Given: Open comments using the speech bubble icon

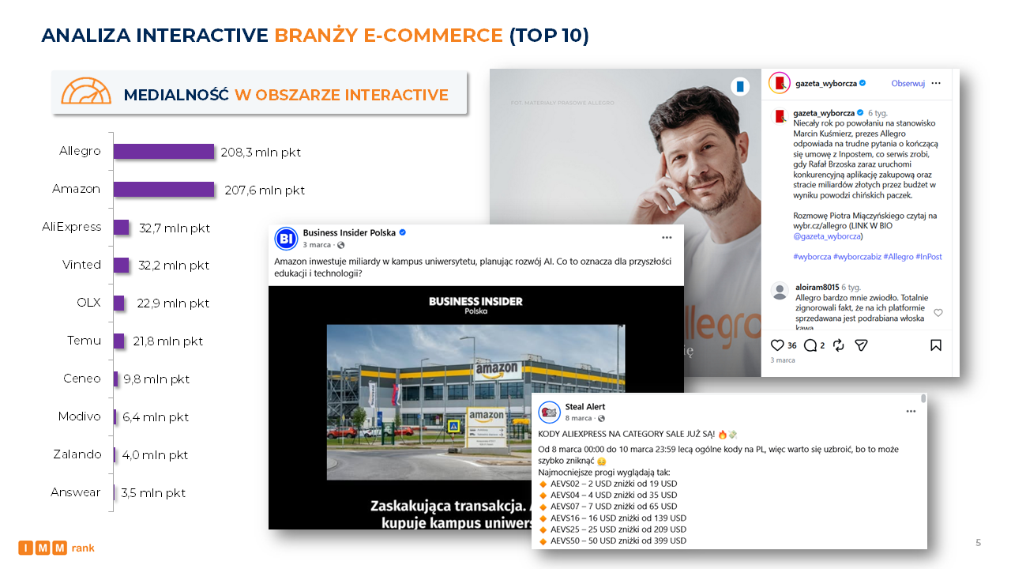Looking at the screenshot, I should (x=810, y=345).
